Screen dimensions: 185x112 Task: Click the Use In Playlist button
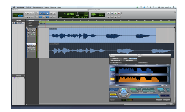[x=133, y=58]
